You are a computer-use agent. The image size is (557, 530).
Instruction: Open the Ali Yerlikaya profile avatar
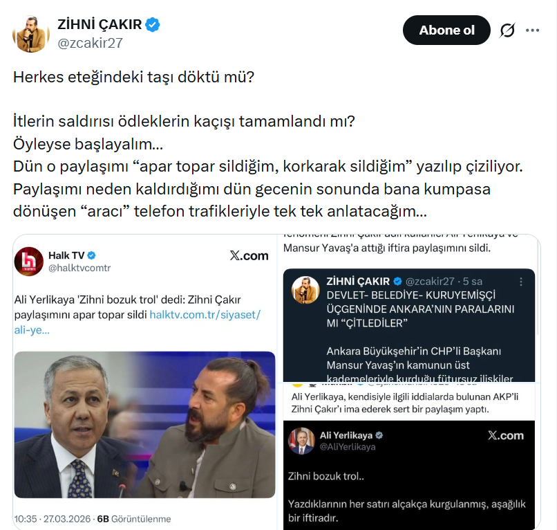click(x=301, y=441)
